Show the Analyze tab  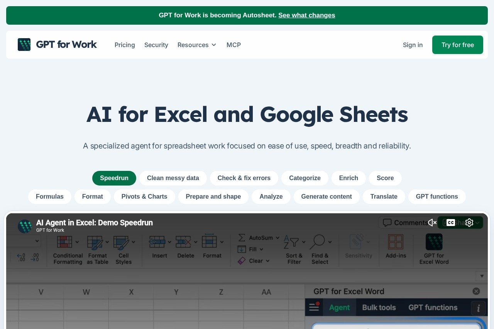(x=271, y=197)
